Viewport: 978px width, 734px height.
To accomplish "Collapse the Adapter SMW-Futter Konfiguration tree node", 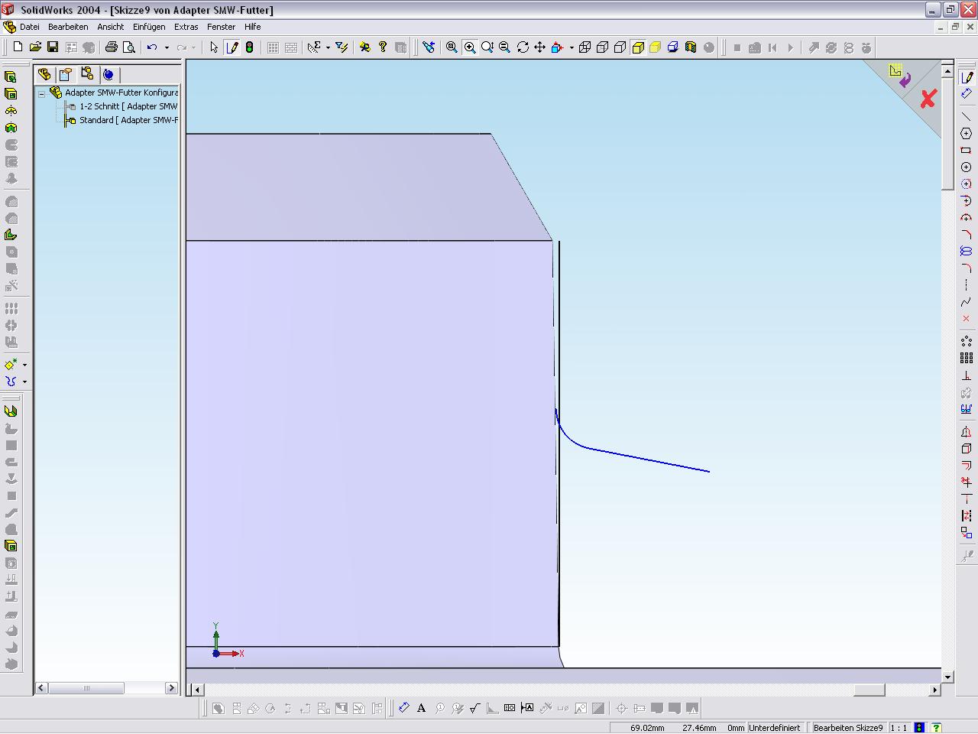I will (x=42, y=93).
